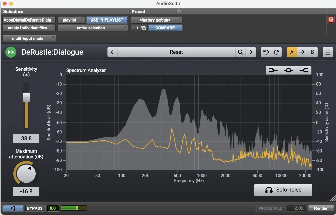Click the Maximum attenuation knob
This screenshot has height=215, width=336.
(26, 174)
